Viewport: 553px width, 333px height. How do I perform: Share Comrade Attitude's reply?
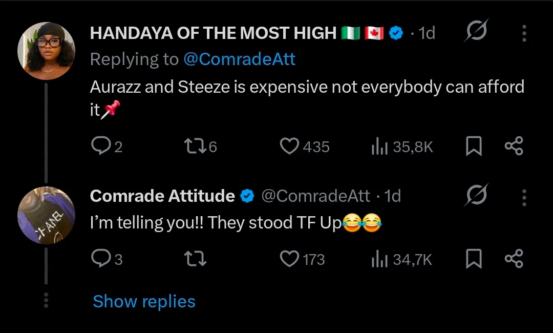coord(514,259)
